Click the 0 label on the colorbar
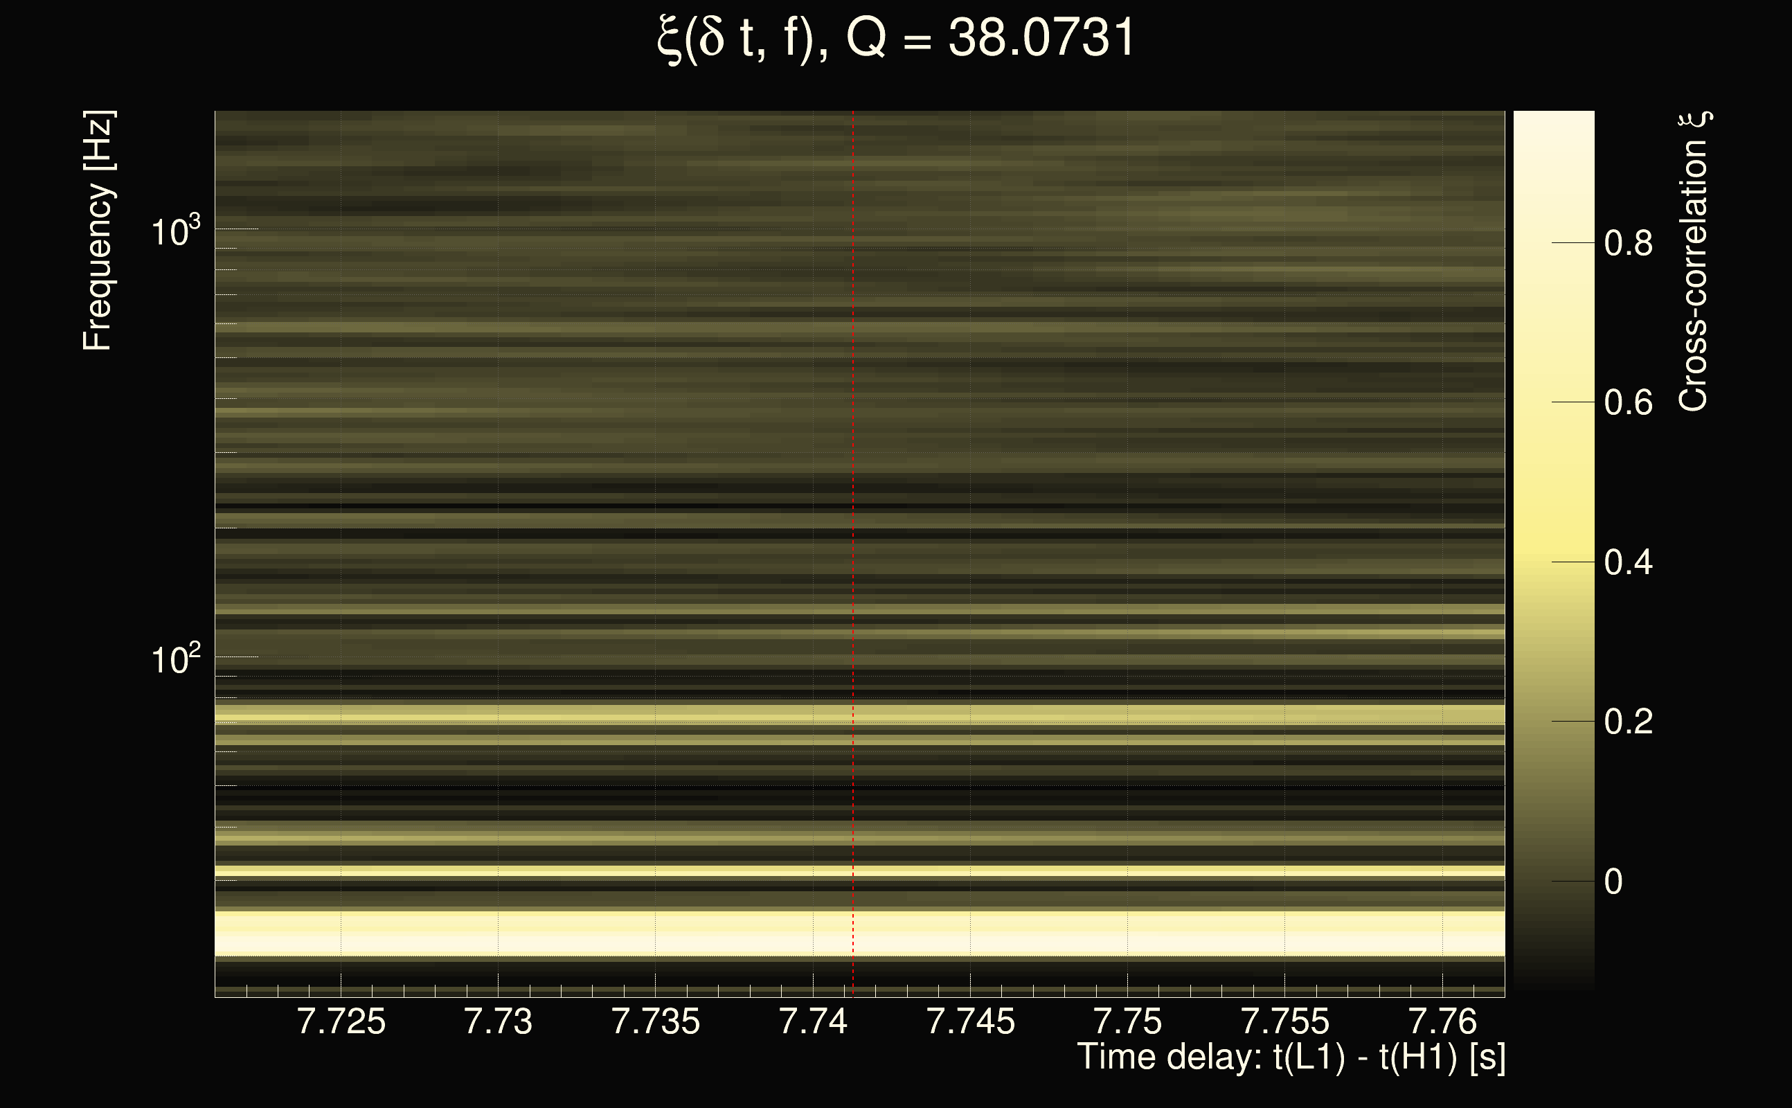 [x=1613, y=882]
